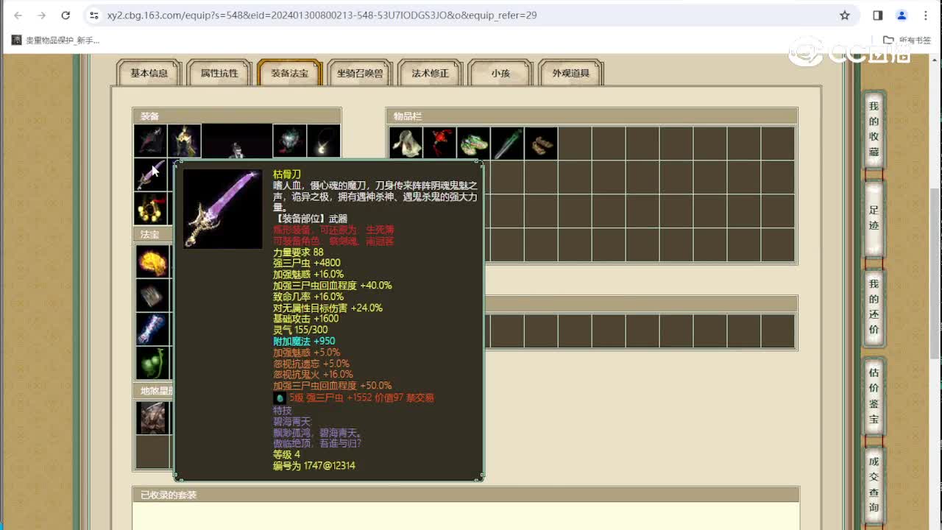Open the 所有书签 bookmarks folder
The width and height of the screenshot is (942, 530).
907,40
